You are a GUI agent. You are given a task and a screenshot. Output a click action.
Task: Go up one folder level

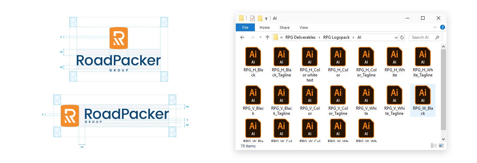pos(267,37)
